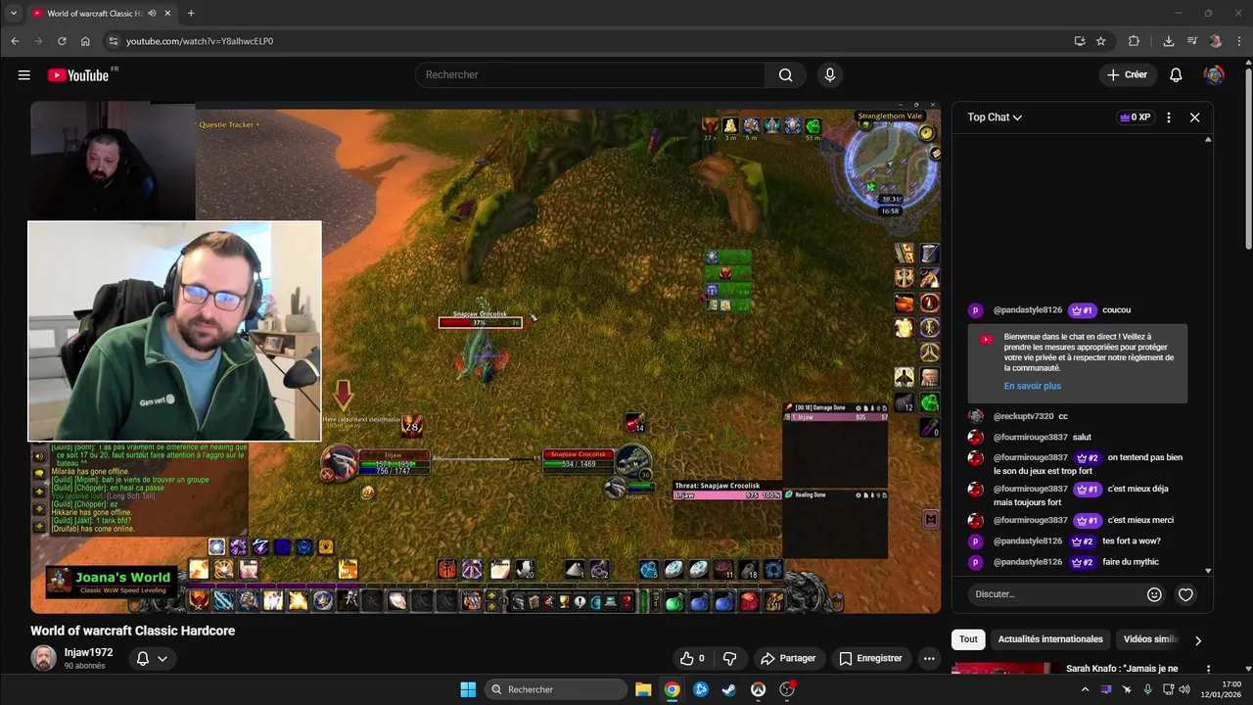Open Chrome extensions puzzle icon
This screenshot has width=1253, height=705.
click(x=1135, y=41)
